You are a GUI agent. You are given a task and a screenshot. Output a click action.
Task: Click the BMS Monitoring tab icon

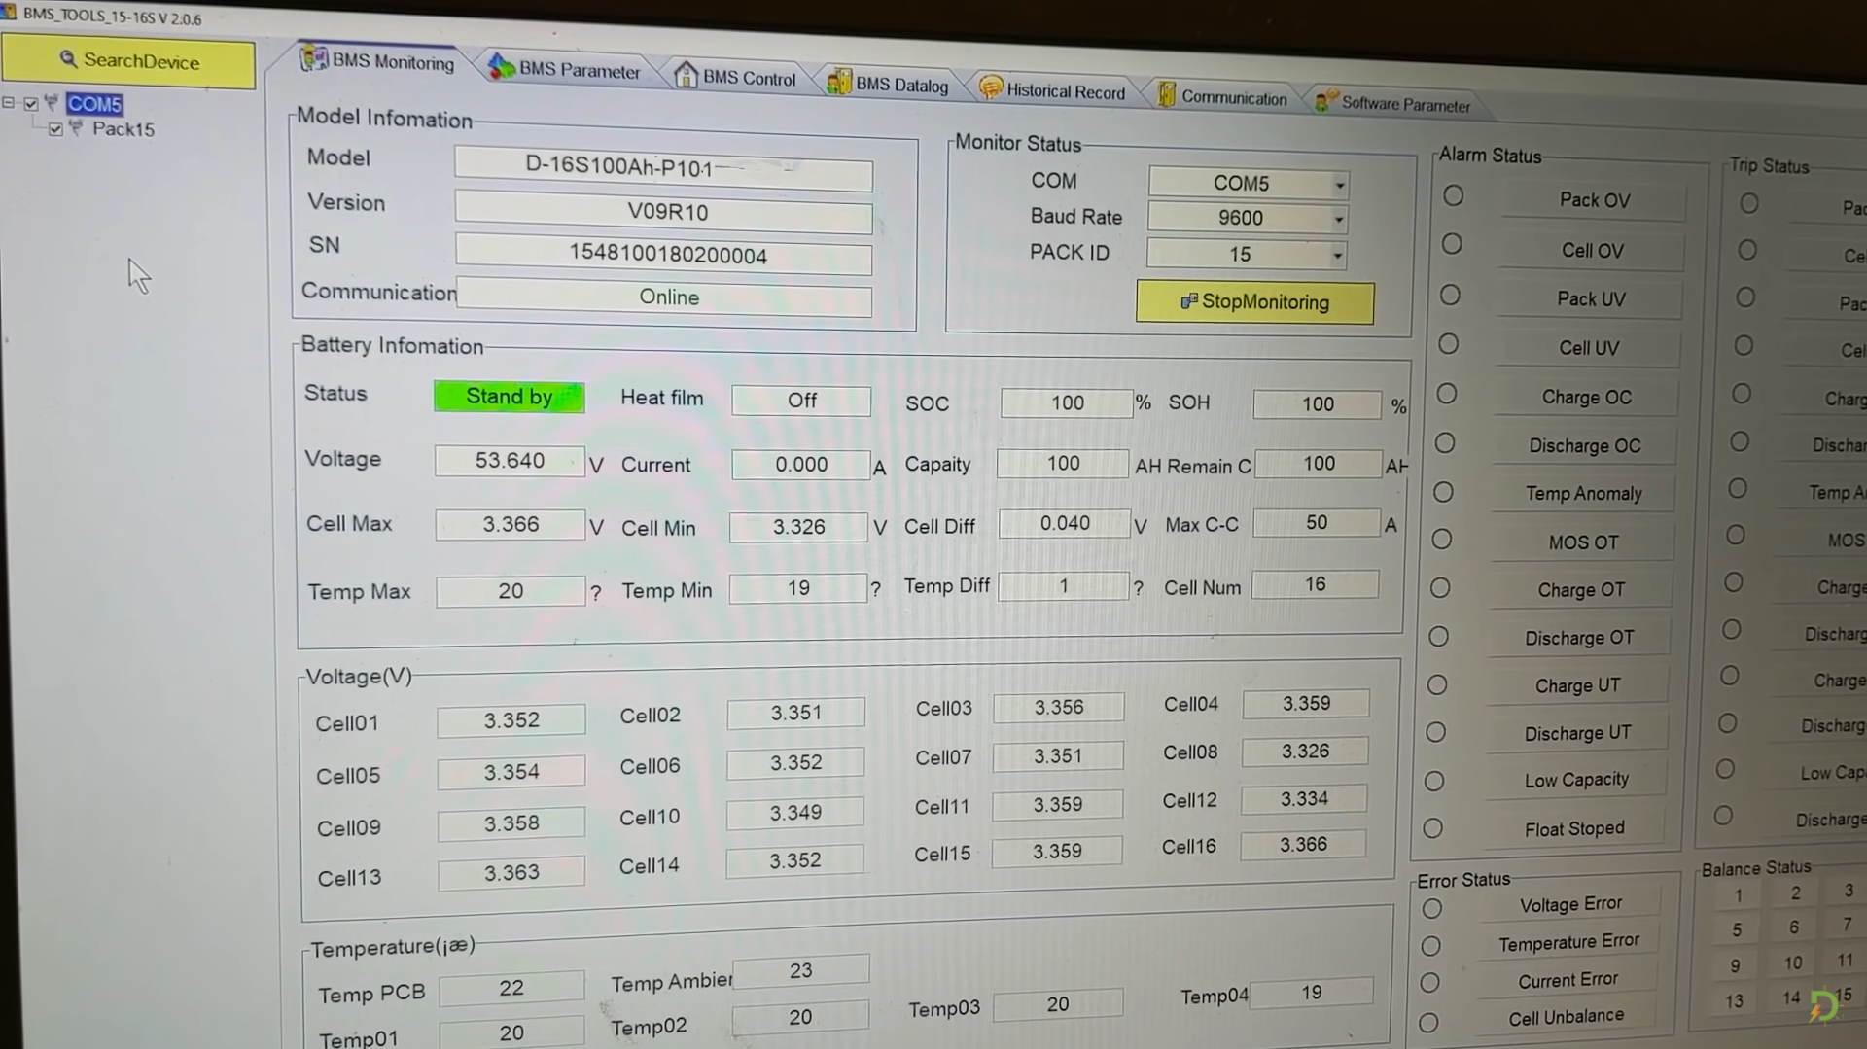(313, 59)
